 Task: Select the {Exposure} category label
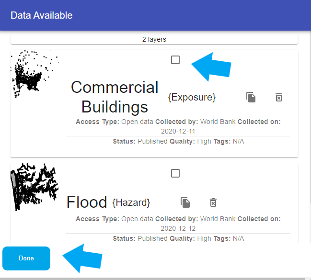click(x=192, y=97)
